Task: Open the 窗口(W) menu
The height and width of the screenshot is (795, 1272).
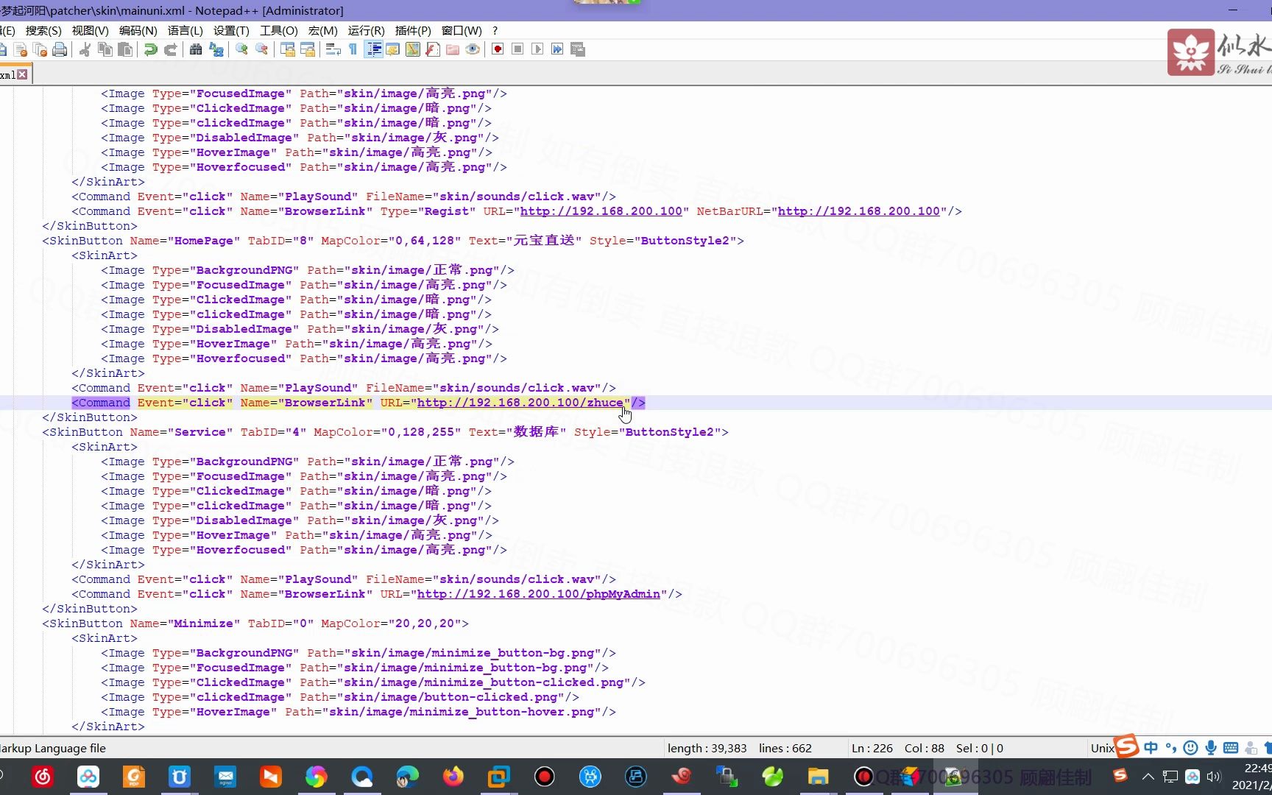Action: pos(462,30)
